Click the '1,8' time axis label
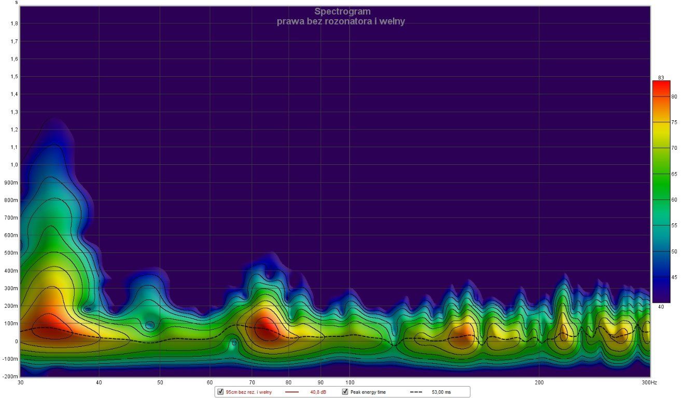 [x=15, y=23]
